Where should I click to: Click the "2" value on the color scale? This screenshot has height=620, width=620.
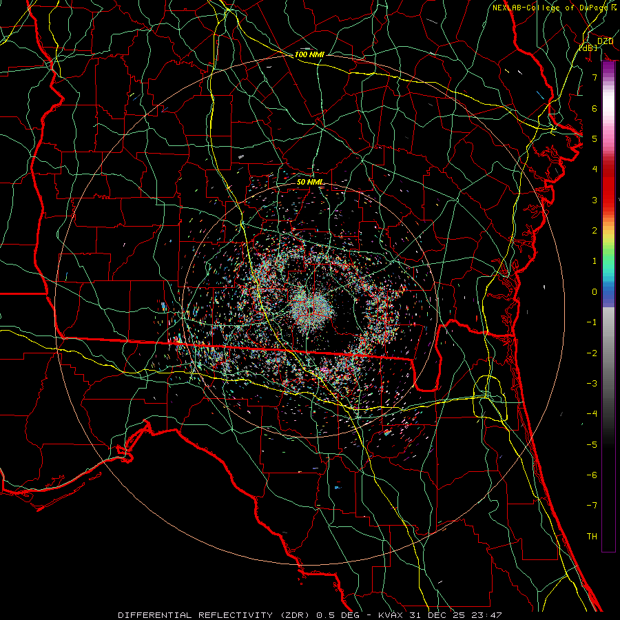(595, 231)
